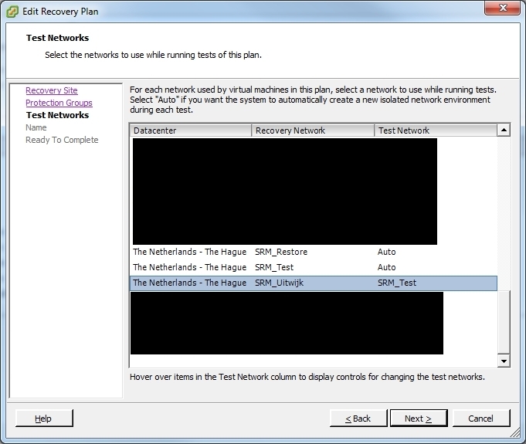This screenshot has height=444, width=526.
Task: Sort by the Datacenter column header
Action: [x=191, y=130]
